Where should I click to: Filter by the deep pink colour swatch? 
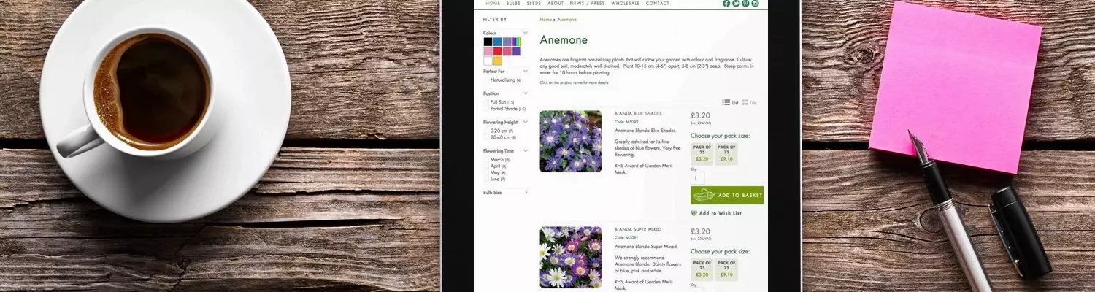click(x=507, y=51)
